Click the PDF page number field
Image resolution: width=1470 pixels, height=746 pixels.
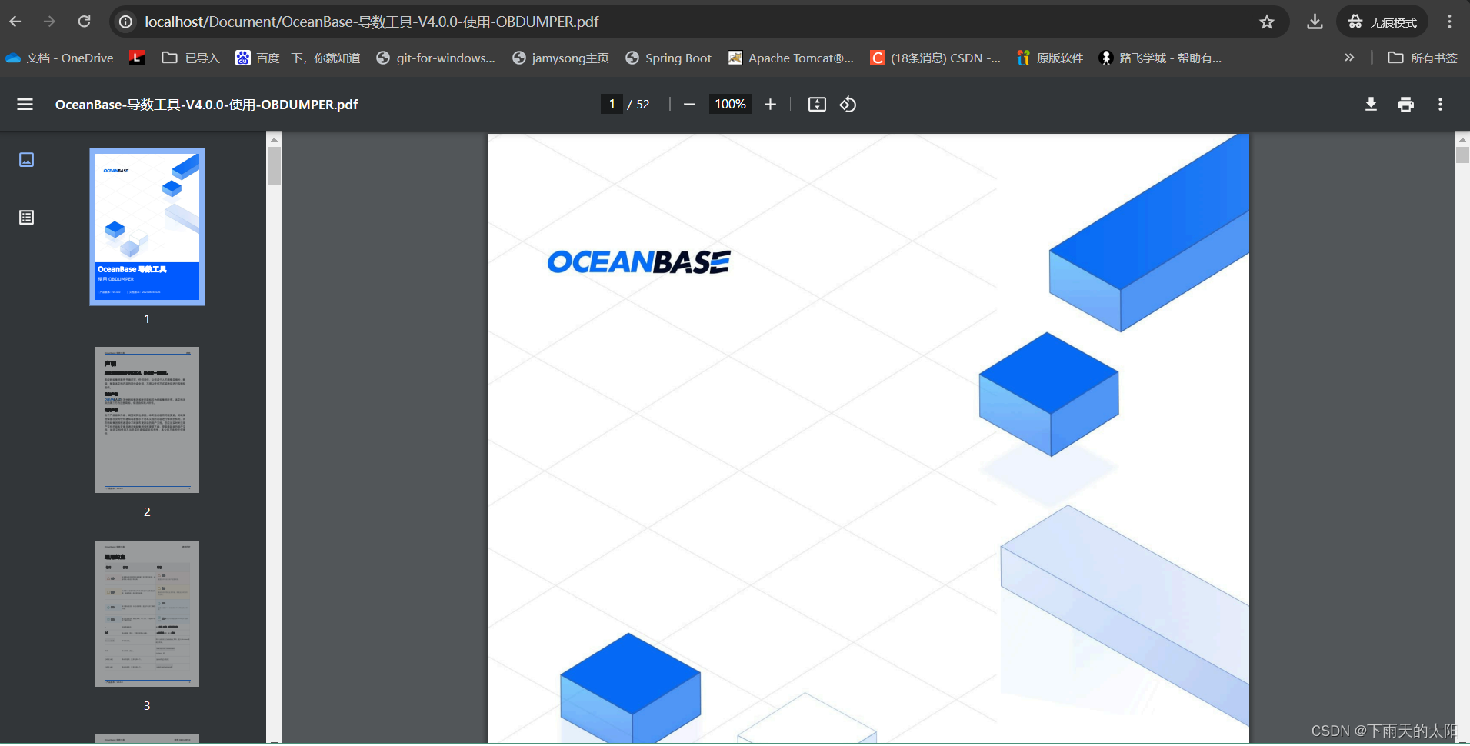click(612, 104)
